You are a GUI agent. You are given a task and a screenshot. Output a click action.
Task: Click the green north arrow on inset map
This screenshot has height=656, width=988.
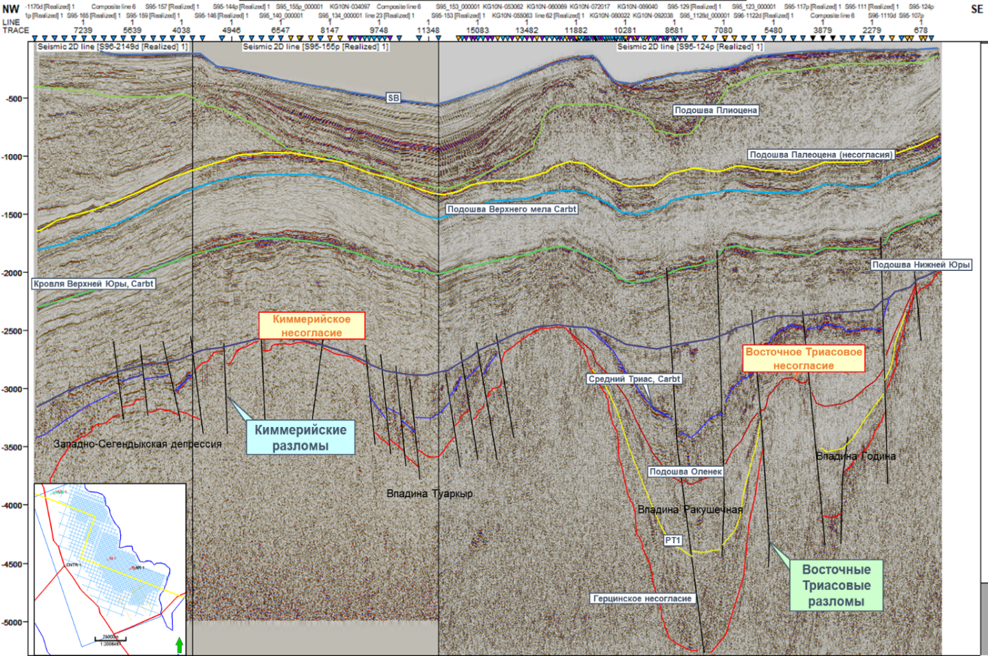tap(179, 645)
